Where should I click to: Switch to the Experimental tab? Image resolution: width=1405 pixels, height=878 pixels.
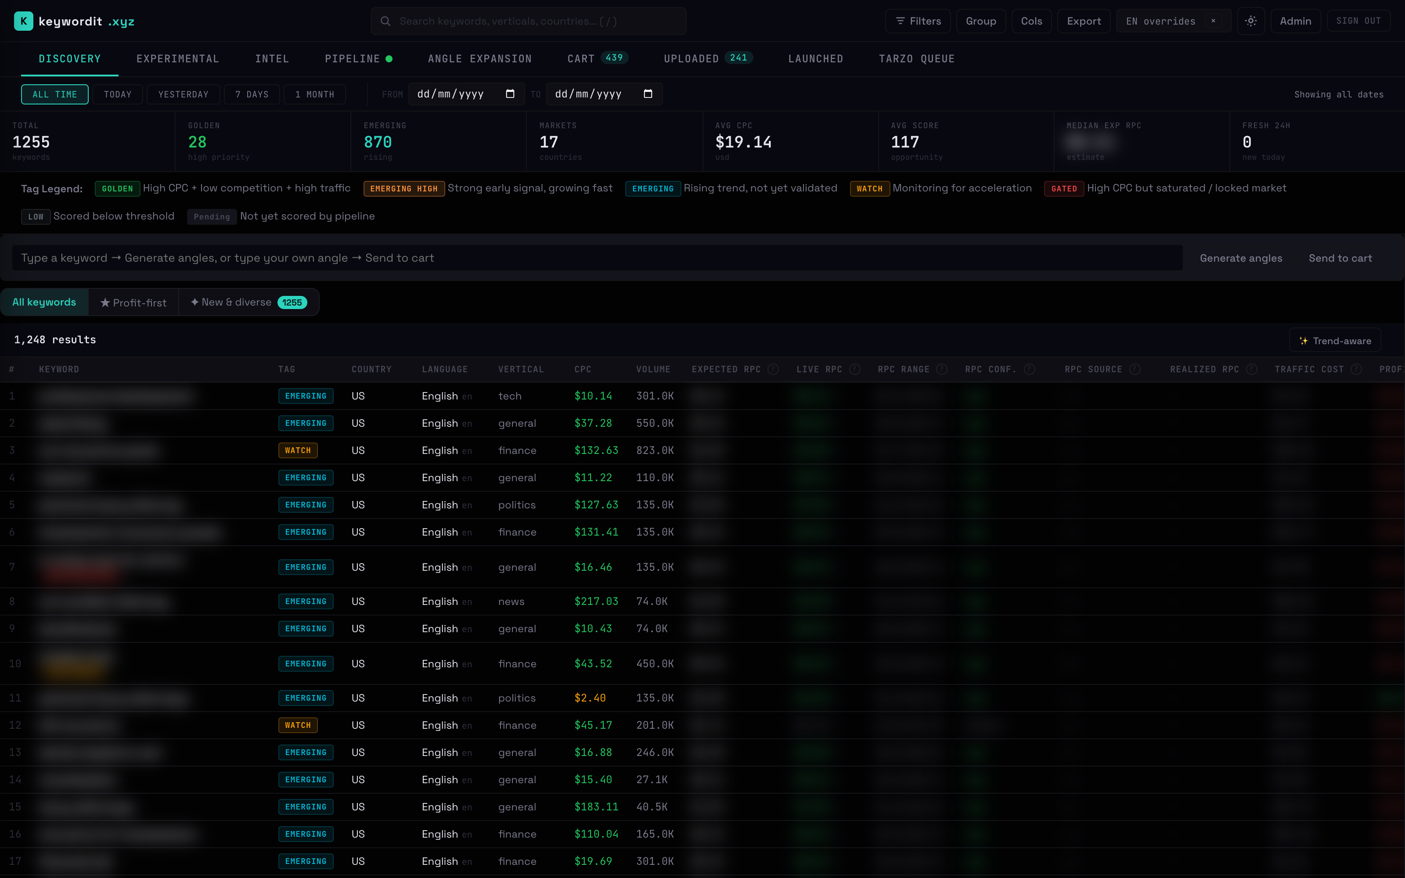tap(178, 59)
